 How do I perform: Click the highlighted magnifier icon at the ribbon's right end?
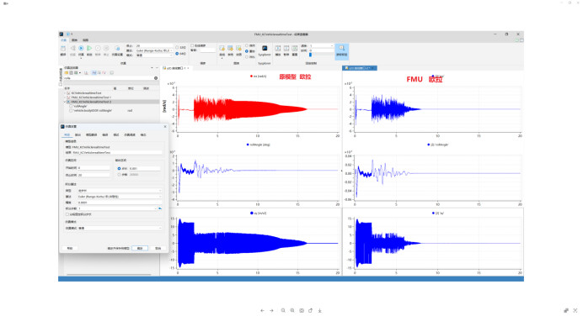pos(342,49)
